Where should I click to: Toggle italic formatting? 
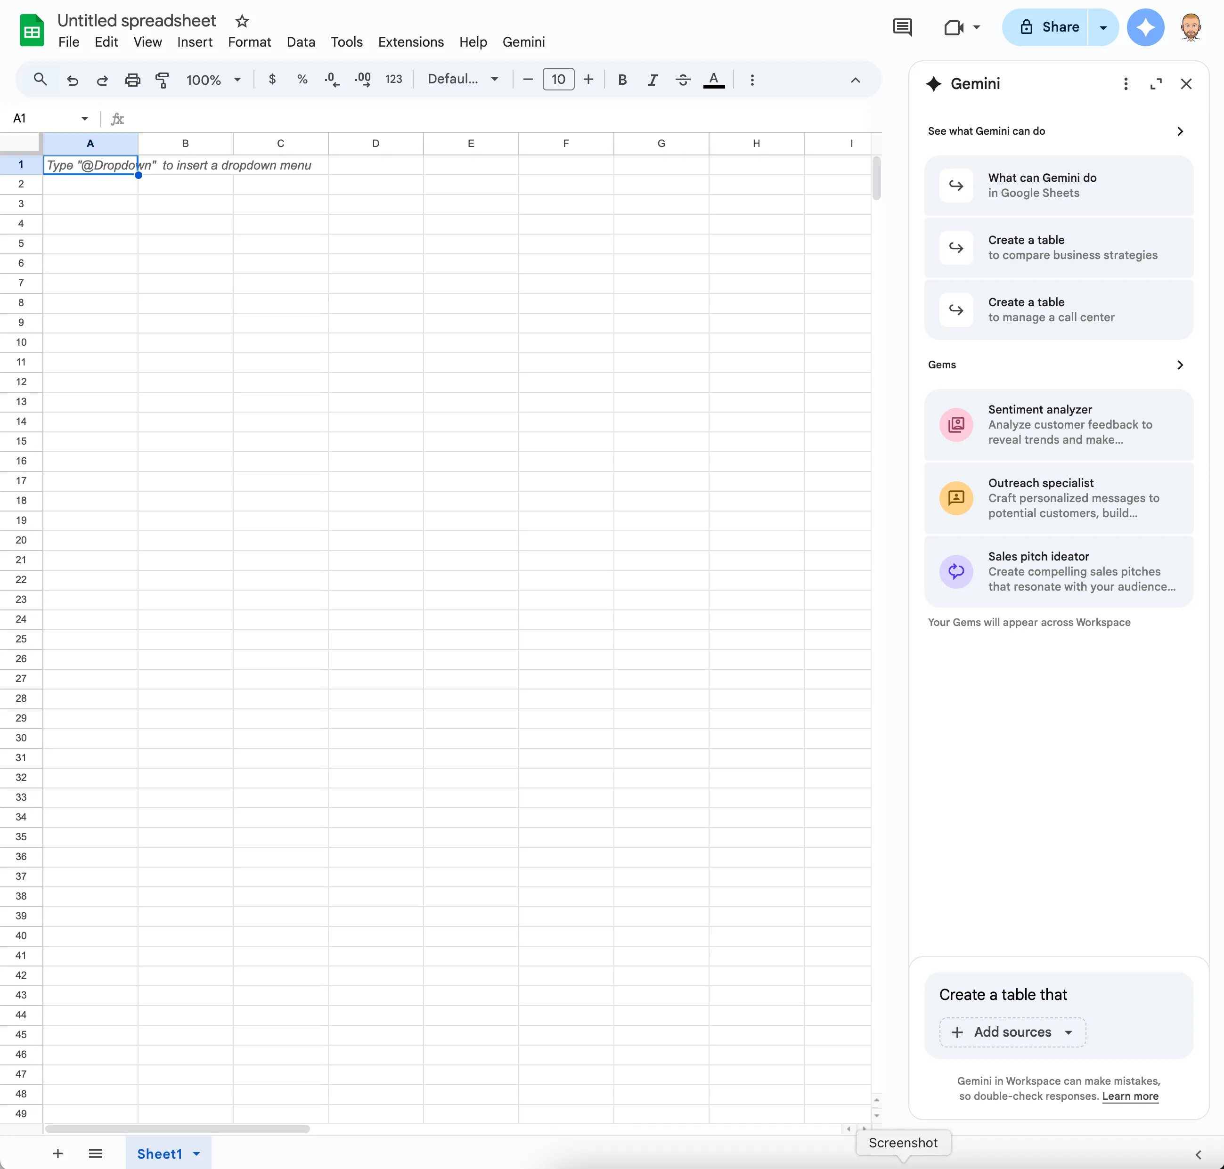pyautogui.click(x=653, y=80)
